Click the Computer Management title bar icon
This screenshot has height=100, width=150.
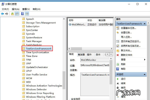[3, 4]
